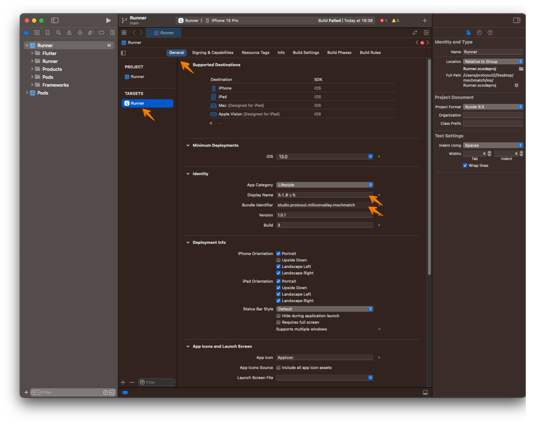Check Include all app icon assets
This screenshot has width=546, height=424.
(278, 368)
